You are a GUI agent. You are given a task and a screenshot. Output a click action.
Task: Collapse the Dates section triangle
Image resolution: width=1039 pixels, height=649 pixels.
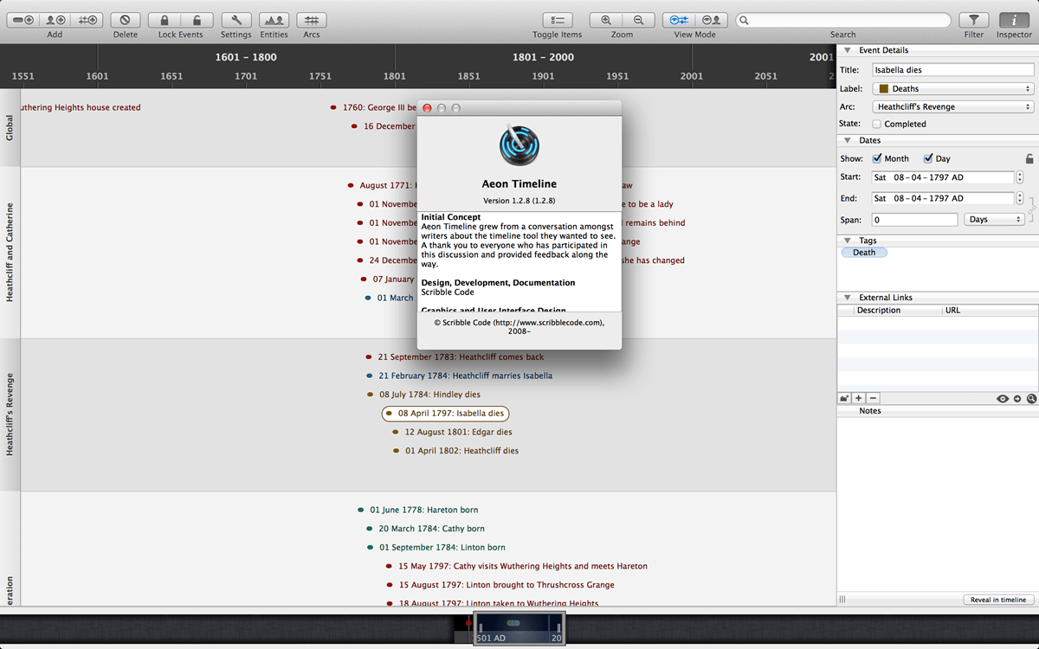click(846, 140)
